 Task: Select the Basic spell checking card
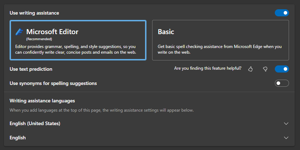(221, 40)
